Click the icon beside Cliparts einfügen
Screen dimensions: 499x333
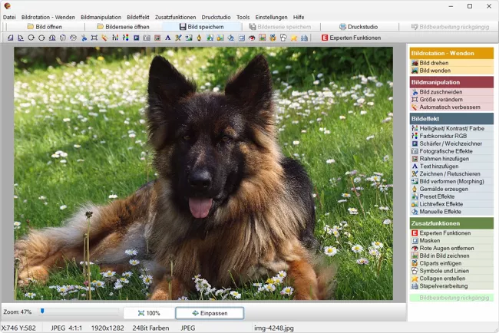415,263
